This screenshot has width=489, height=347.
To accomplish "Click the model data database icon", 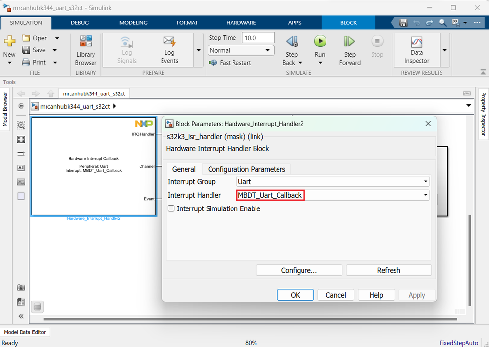I will [37, 307].
